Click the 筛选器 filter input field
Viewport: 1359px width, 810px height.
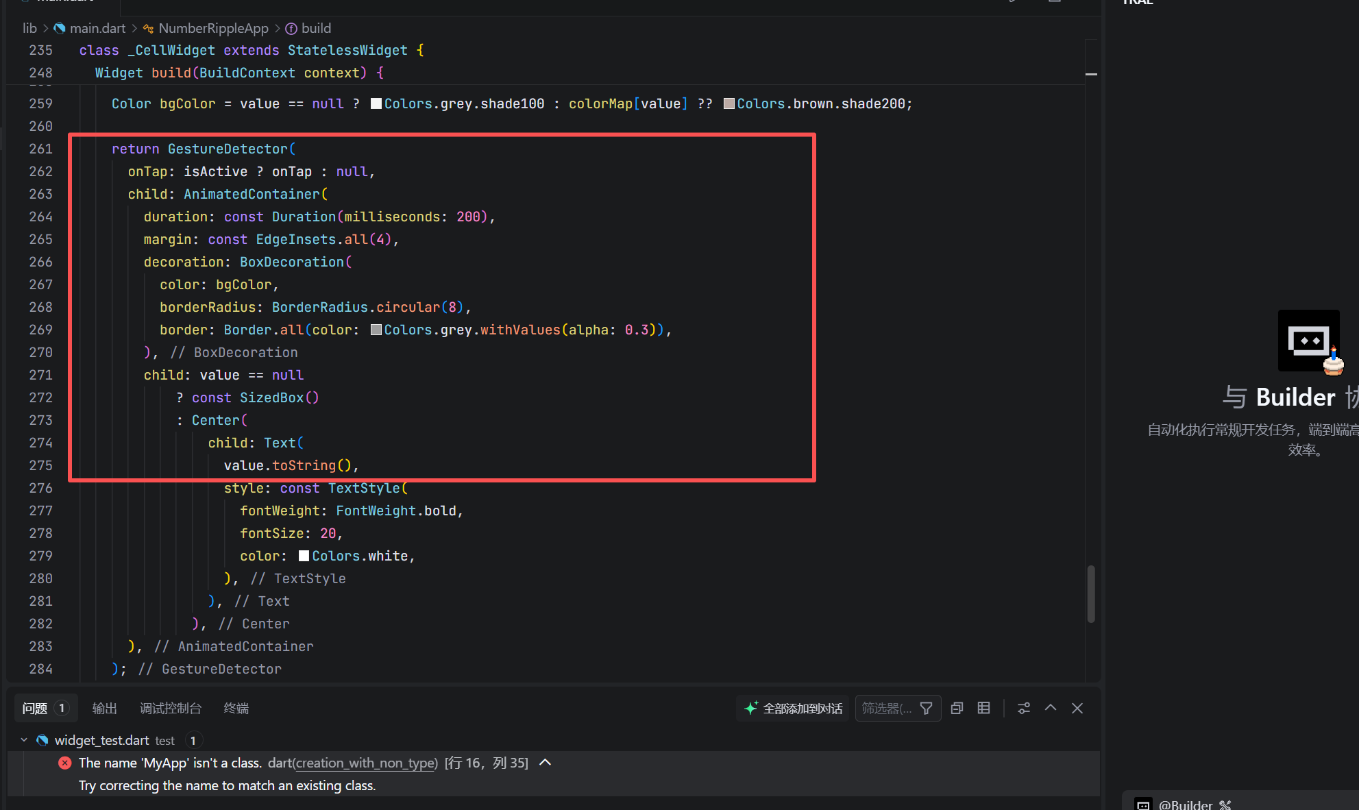[886, 708]
